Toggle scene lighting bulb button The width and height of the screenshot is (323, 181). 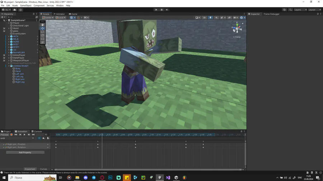coord(210,18)
